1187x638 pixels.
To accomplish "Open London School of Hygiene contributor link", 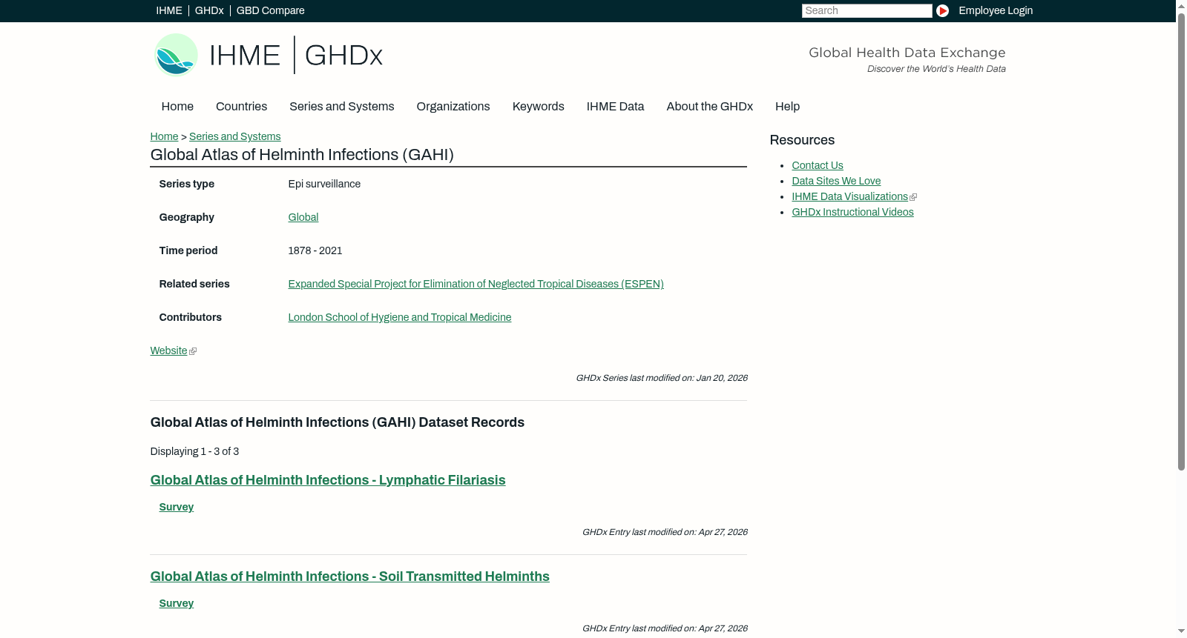I will tap(399, 317).
